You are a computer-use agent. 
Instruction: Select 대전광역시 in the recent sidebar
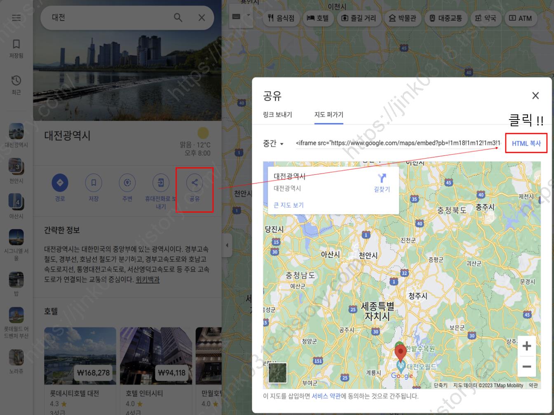(16, 135)
